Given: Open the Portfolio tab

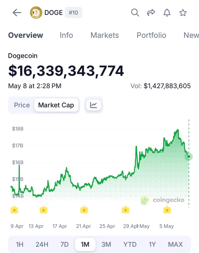Looking at the screenshot, I should (151, 35).
